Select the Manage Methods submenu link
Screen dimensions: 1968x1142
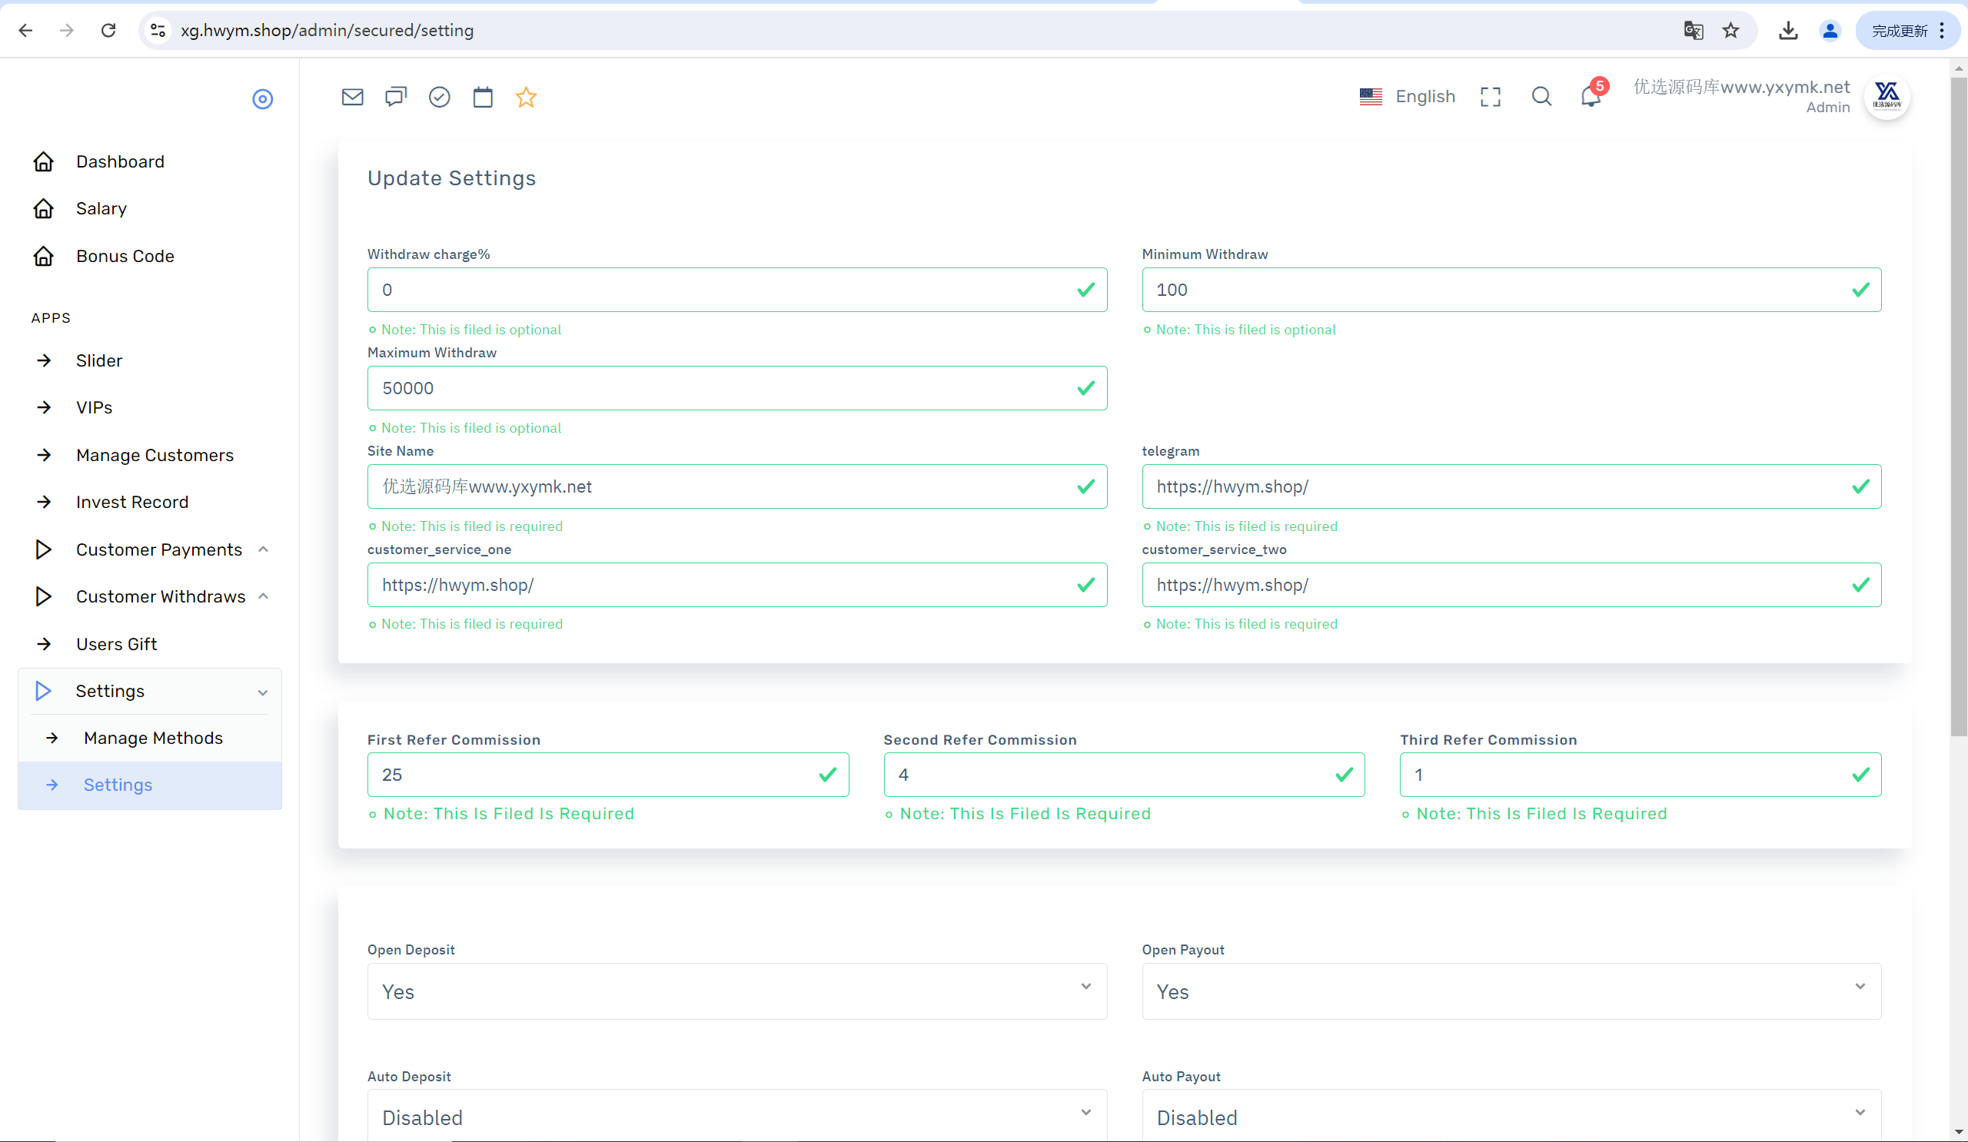(153, 738)
